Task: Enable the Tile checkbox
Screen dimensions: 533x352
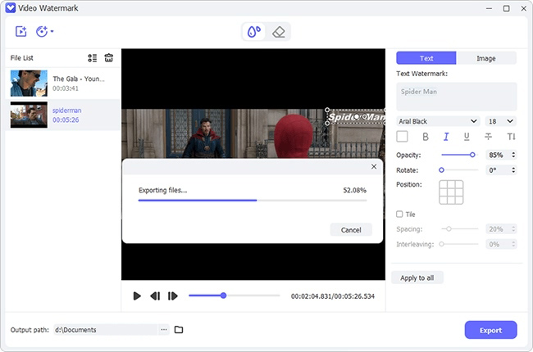Action: point(399,214)
